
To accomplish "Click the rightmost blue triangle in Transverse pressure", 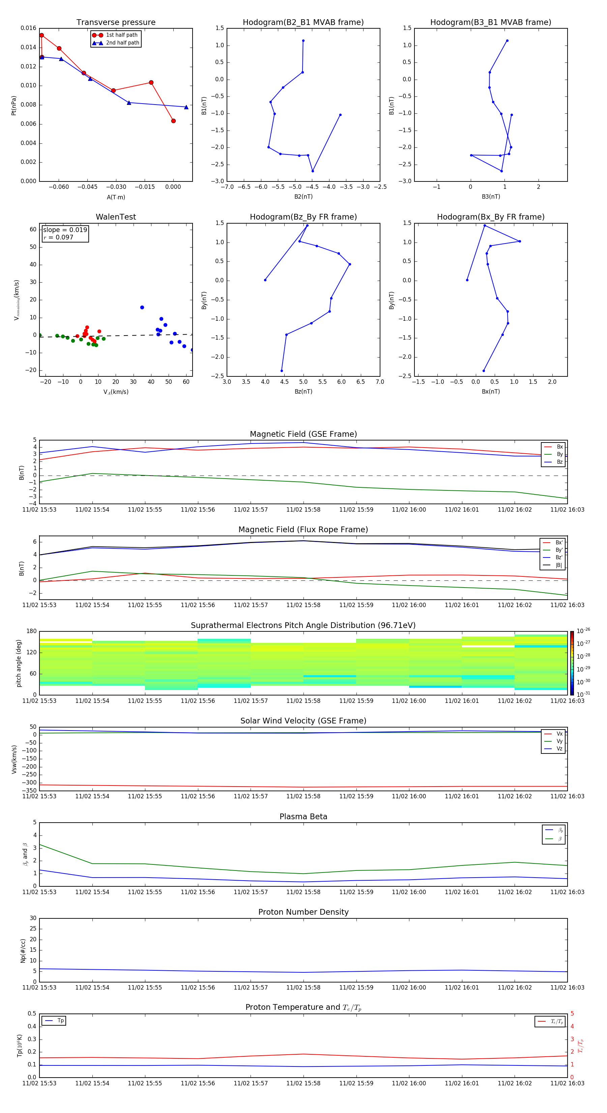I will tap(186, 107).
